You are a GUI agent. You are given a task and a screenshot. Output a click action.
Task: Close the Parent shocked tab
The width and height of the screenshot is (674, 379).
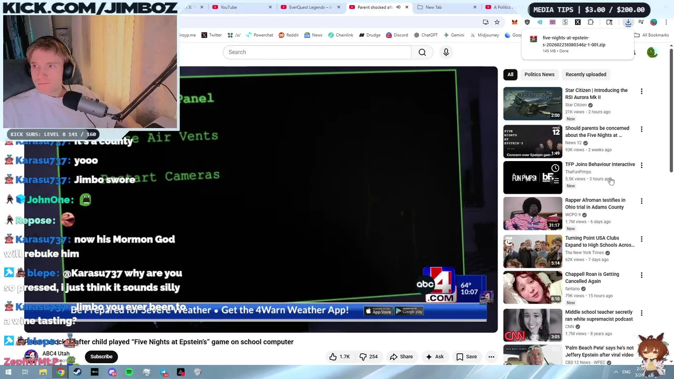[407, 7]
